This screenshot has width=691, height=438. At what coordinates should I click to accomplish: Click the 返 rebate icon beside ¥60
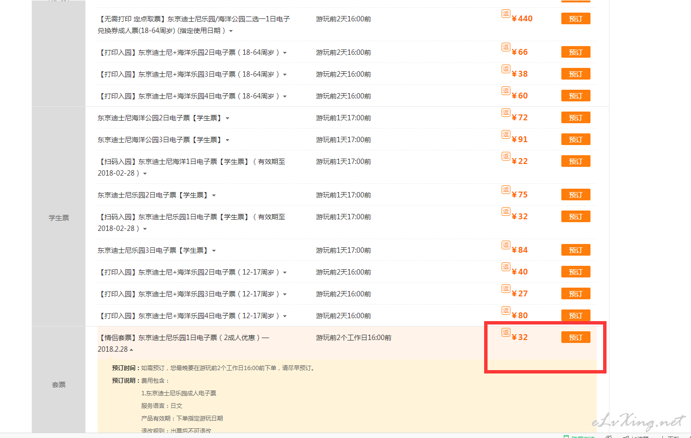tap(506, 91)
